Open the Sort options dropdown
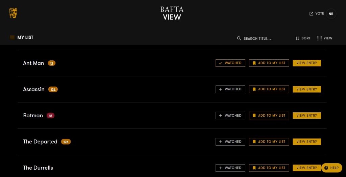 [303, 38]
